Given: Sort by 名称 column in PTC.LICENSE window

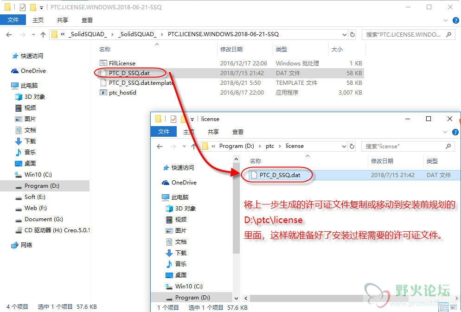Looking at the screenshot, I should pos(105,49).
